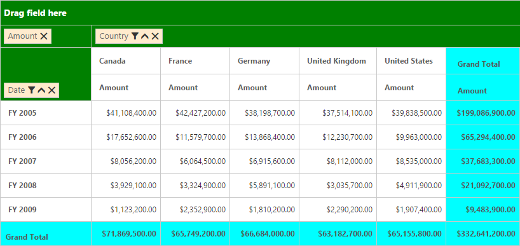Image resolution: width=520 pixels, height=246 pixels.
Task: Select the Country field button label
Action: coord(114,36)
